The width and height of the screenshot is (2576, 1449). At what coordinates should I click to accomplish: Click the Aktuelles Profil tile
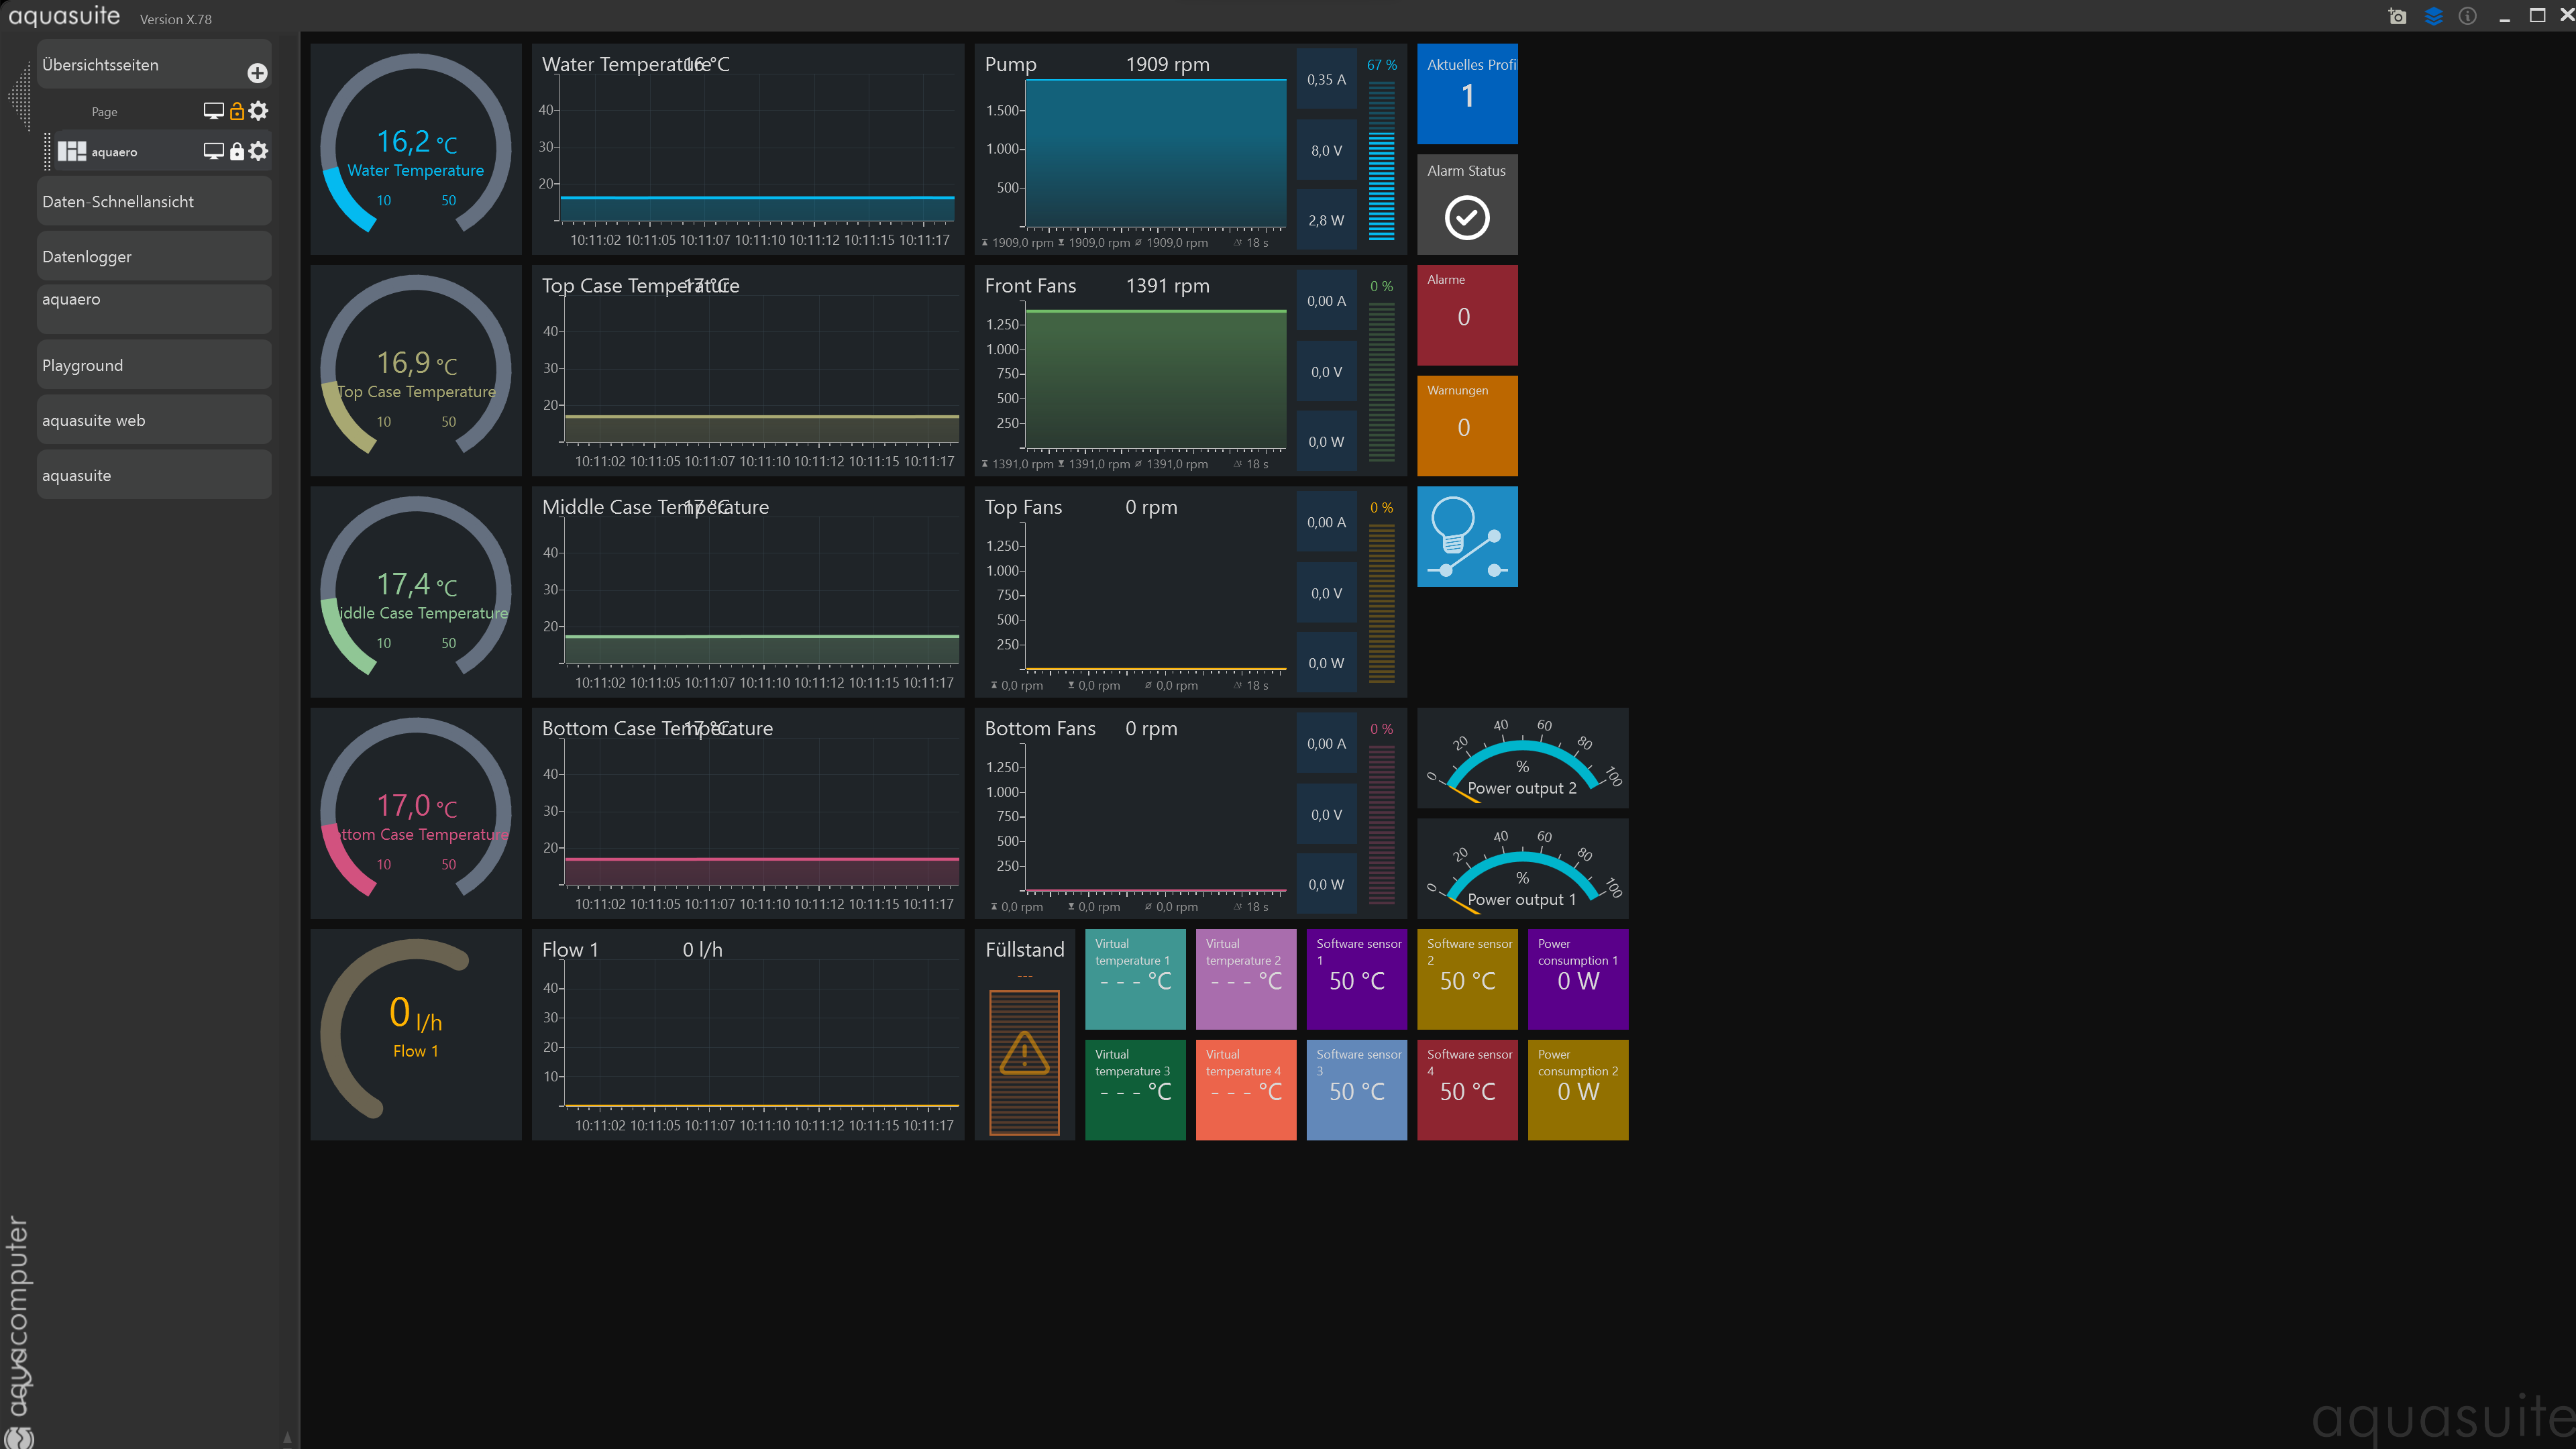[1466, 94]
